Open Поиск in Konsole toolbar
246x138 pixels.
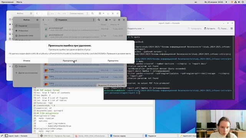(223, 29)
